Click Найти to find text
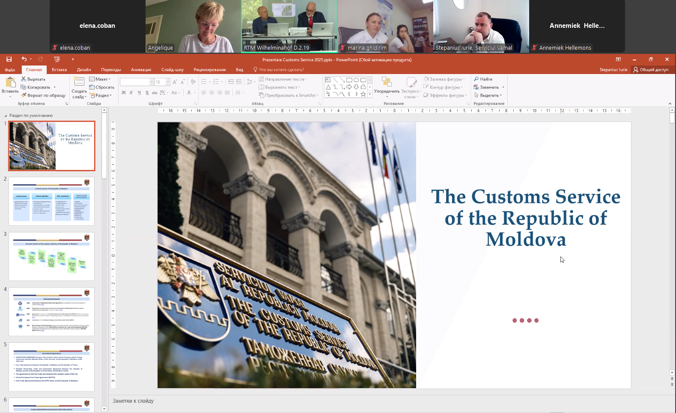 point(483,79)
